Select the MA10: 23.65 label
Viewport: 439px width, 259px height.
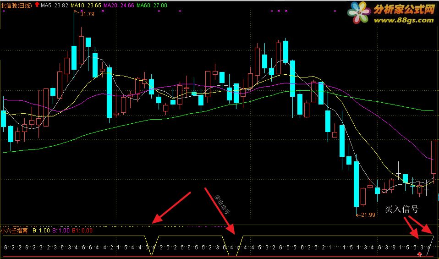click(x=86, y=6)
